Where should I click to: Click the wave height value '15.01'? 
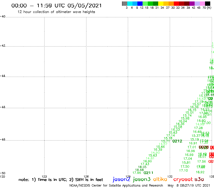point(190,113)
